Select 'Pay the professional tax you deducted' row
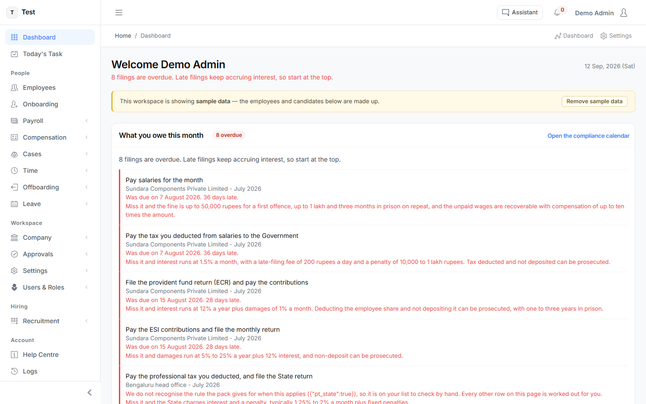This screenshot has height=404, width=646. 373,385
